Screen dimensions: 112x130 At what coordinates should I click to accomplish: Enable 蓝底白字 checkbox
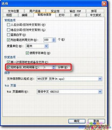point(8,35)
